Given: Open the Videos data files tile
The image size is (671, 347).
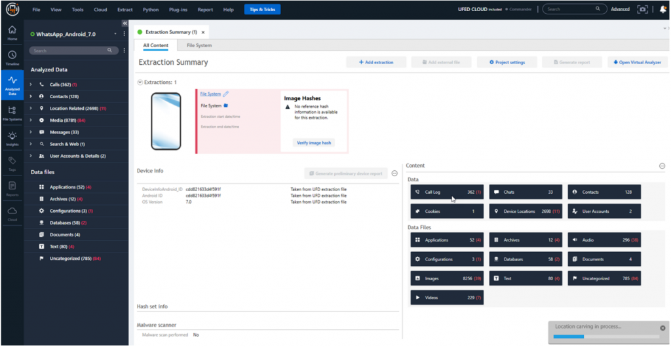Looking at the screenshot, I should coord(447,297).
